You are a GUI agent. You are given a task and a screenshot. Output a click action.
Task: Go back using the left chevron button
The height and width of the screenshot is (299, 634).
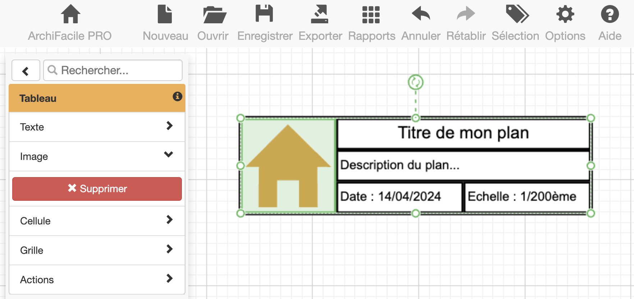pos(26,71)
